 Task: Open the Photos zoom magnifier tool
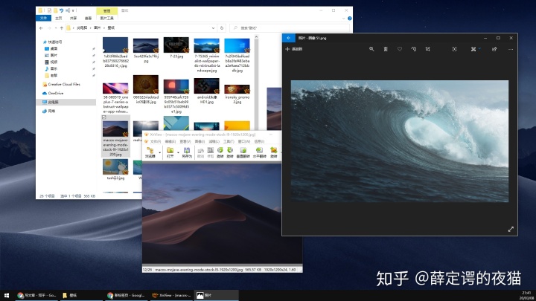371,49
